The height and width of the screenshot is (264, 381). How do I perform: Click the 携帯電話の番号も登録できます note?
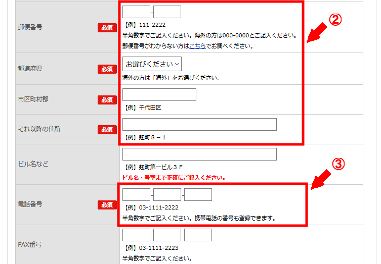pyautogui.click(x=235, y=218)
